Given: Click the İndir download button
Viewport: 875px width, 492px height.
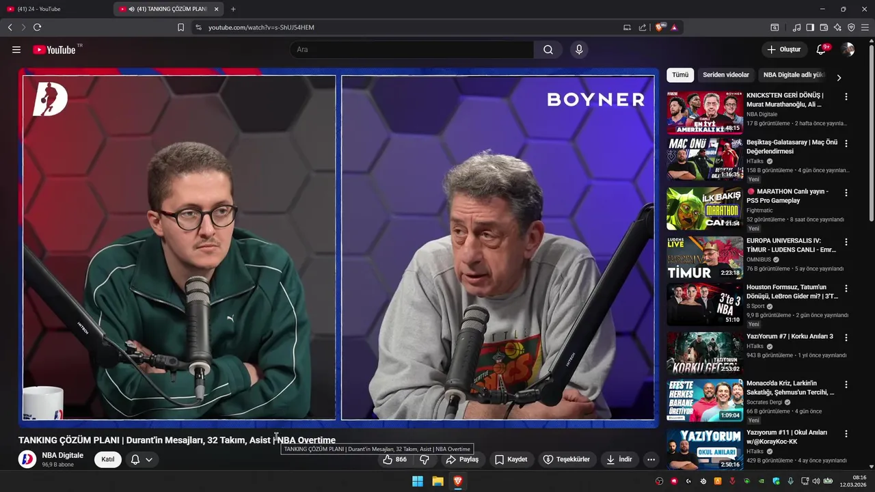Looking at the screenshot, I should [619, 459].
